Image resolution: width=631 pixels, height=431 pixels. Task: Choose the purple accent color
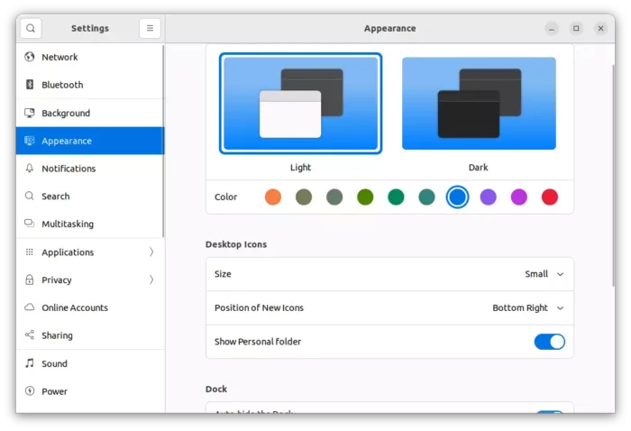point(489,197)
